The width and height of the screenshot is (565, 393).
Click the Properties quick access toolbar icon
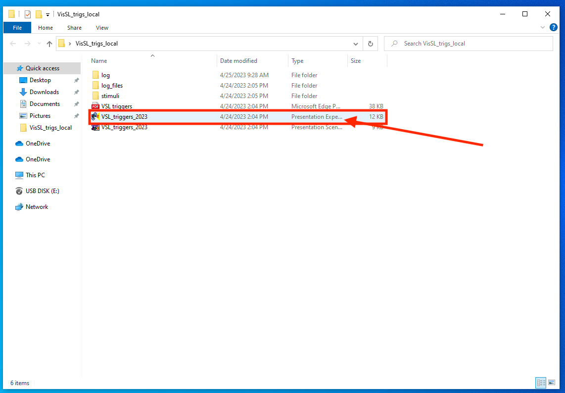[28, 14]
